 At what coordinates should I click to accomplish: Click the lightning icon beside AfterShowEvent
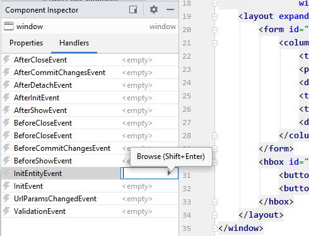coord(6,110)
